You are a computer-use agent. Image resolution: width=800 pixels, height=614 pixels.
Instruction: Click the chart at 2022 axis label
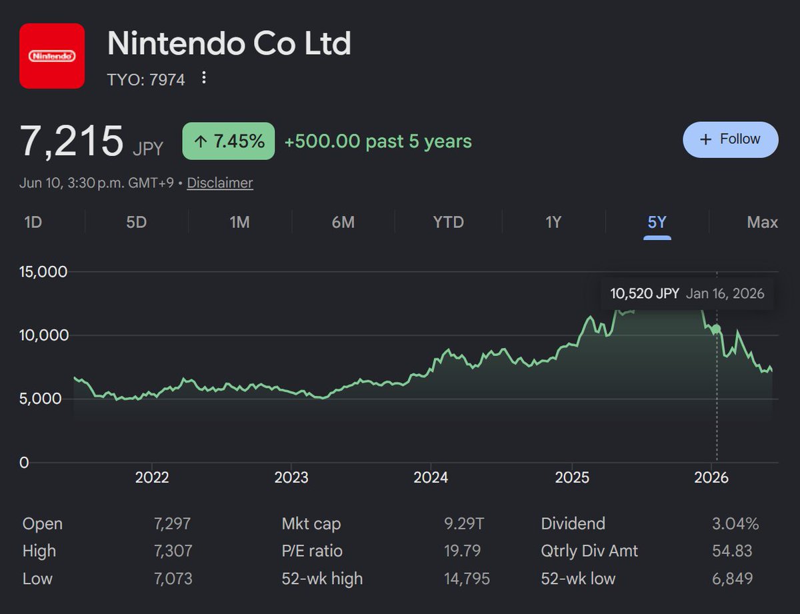click(151, 477)
